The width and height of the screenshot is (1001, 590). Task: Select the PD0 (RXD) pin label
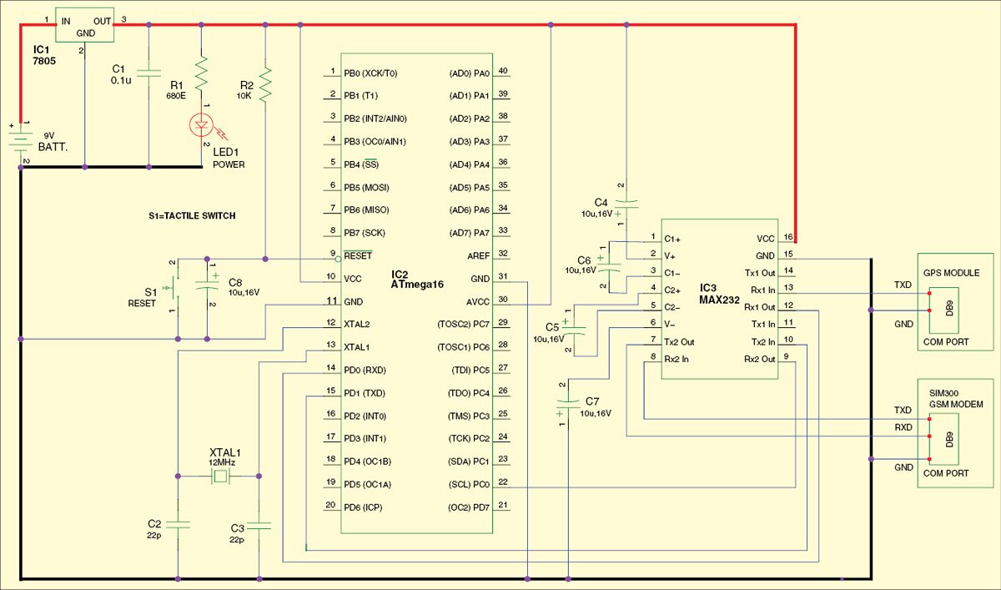click(365, 370)
